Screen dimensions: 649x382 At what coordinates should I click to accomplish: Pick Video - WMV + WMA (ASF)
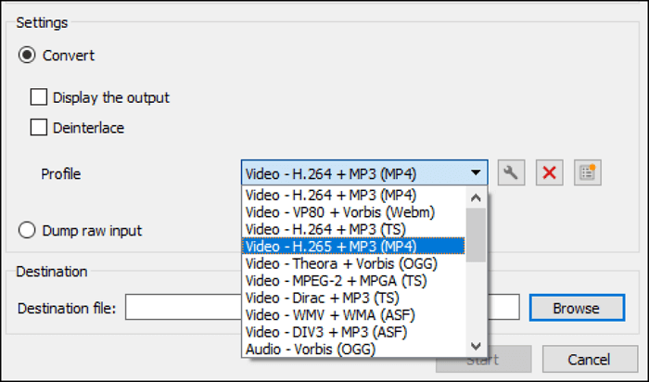(352, 314)
